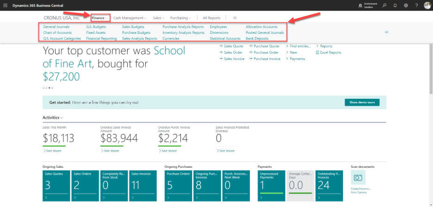433x207 pixels.
Task: Click the School of Fine Art headline link
Action: pos(169,51)
